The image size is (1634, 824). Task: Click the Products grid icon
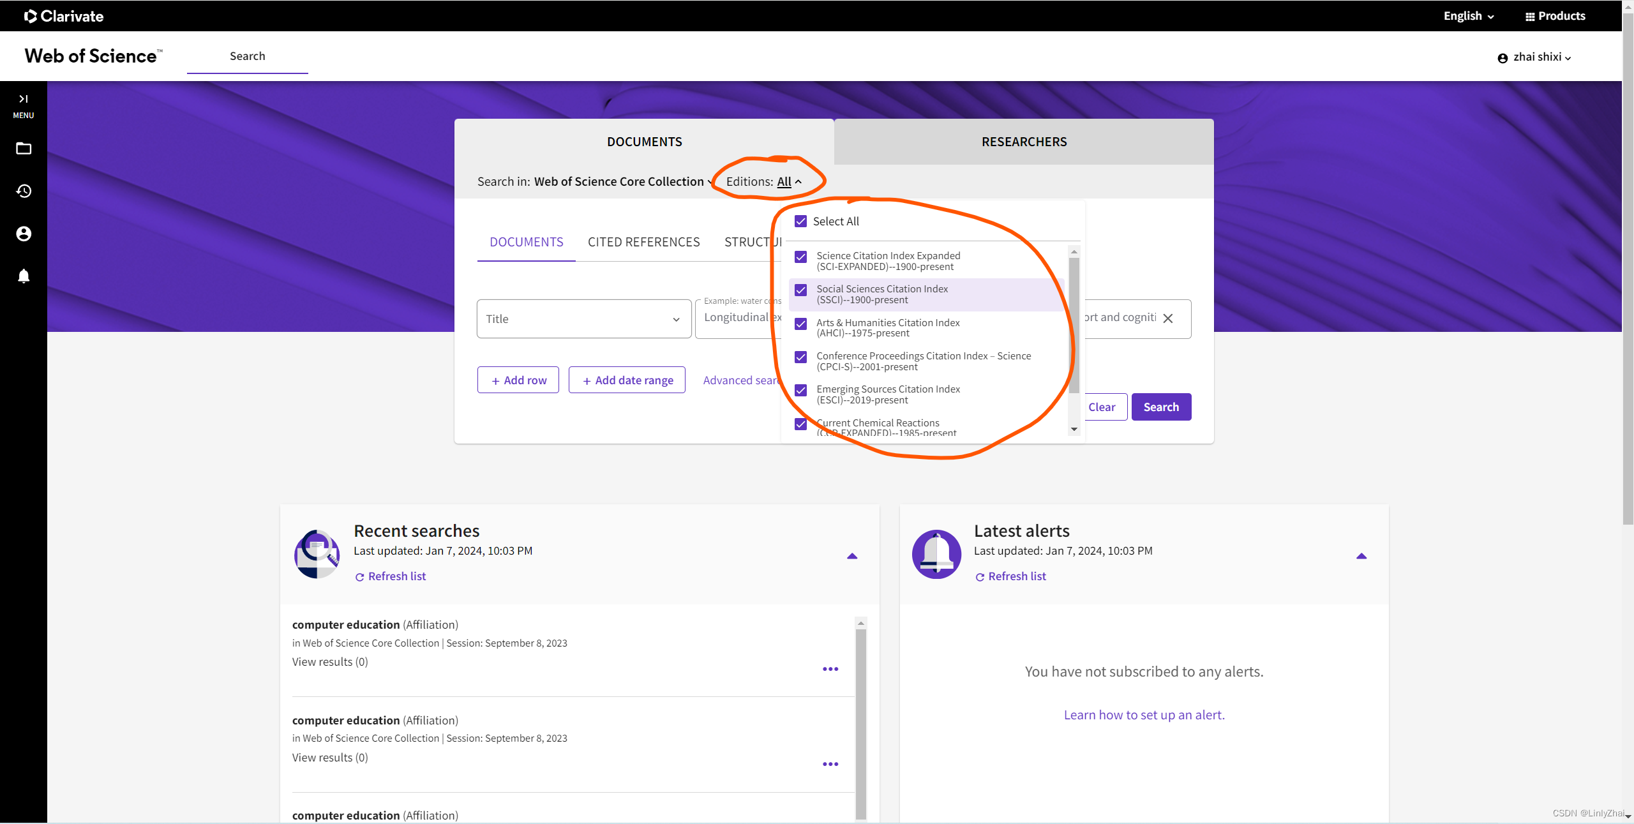point(1530,17)
